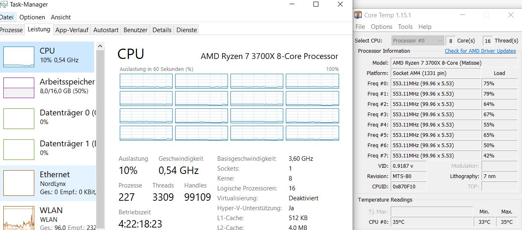
Task: Switch to the Dienste tab
Action: point(186,30)
